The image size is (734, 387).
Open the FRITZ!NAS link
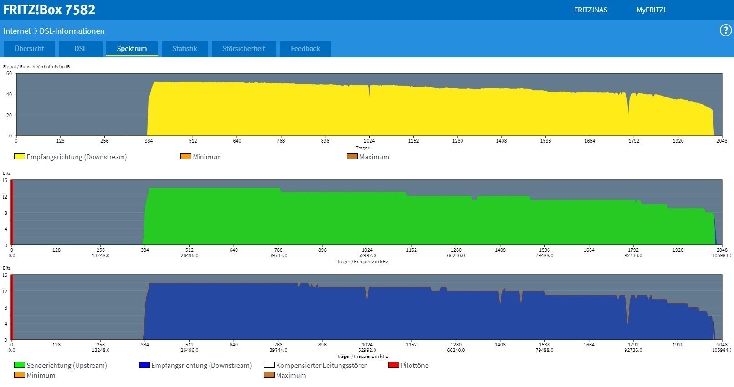tap(590, 10)
